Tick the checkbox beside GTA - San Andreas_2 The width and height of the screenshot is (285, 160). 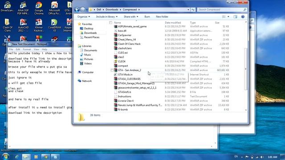(112, 70)
